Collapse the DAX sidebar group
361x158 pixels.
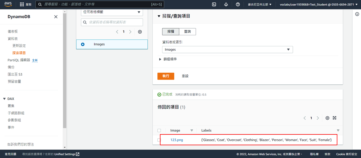[x=4, y=99]
